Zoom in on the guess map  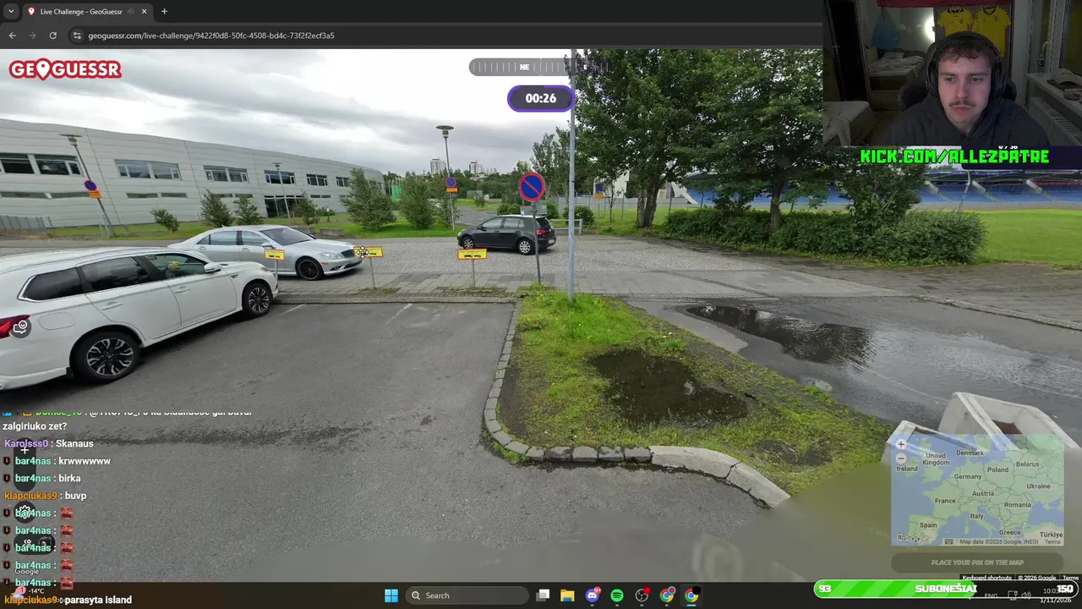tap(901, 444)
